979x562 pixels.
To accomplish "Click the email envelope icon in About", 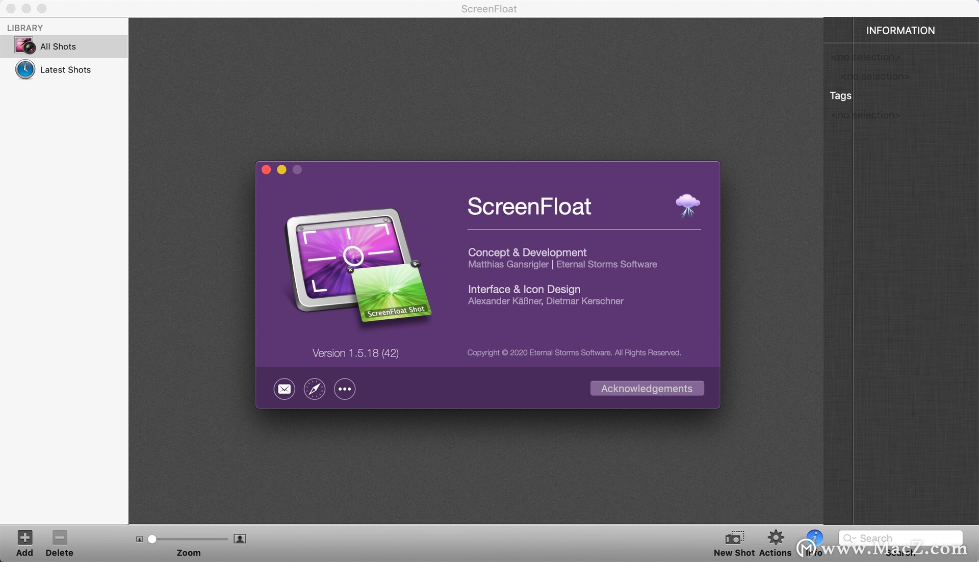I will click(284, 389).
